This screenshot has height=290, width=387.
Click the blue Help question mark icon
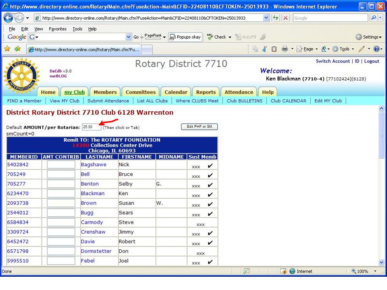click(376, 49)
